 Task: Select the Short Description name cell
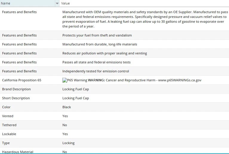16,98
